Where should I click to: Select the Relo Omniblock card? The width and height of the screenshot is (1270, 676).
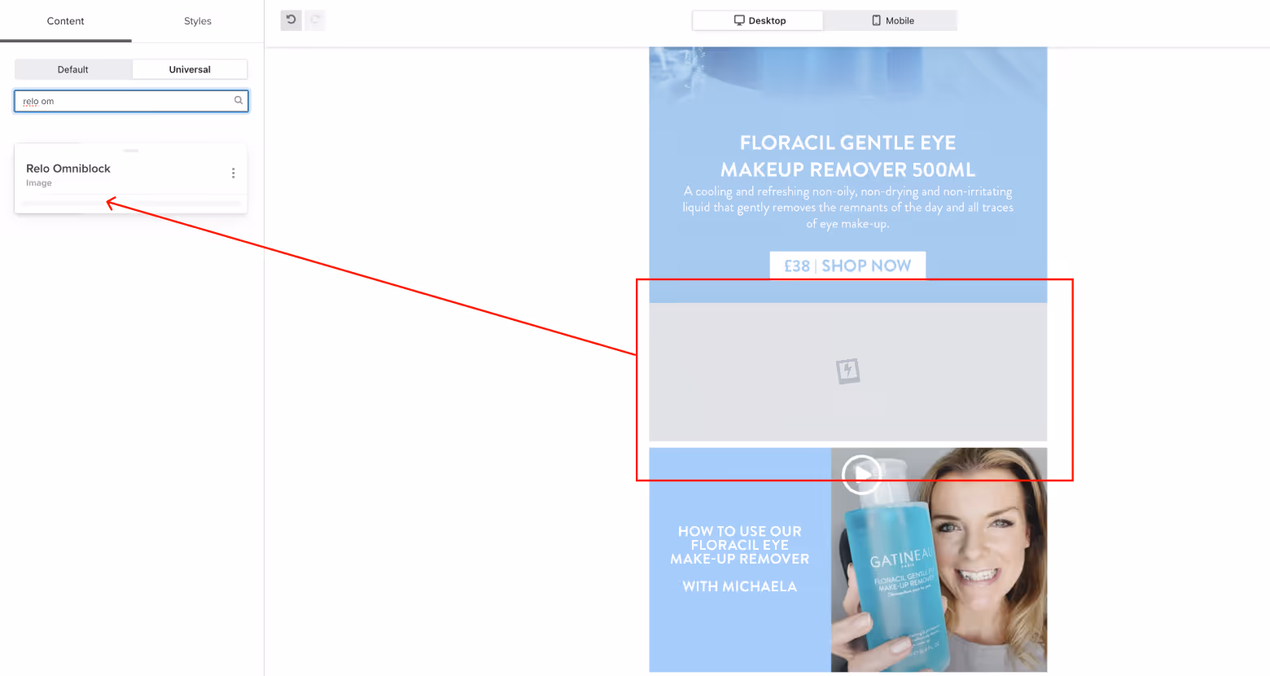click(x=131, y=178)
